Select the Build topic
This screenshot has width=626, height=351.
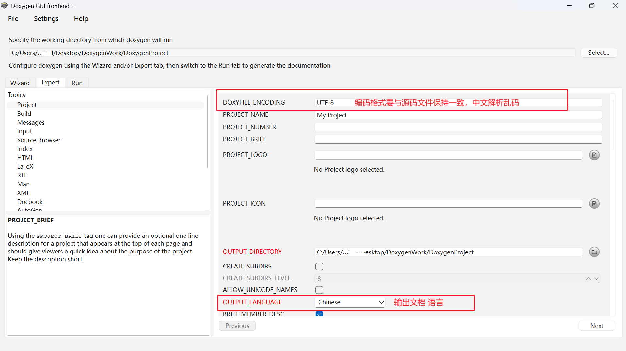click(x=24, y=114)
